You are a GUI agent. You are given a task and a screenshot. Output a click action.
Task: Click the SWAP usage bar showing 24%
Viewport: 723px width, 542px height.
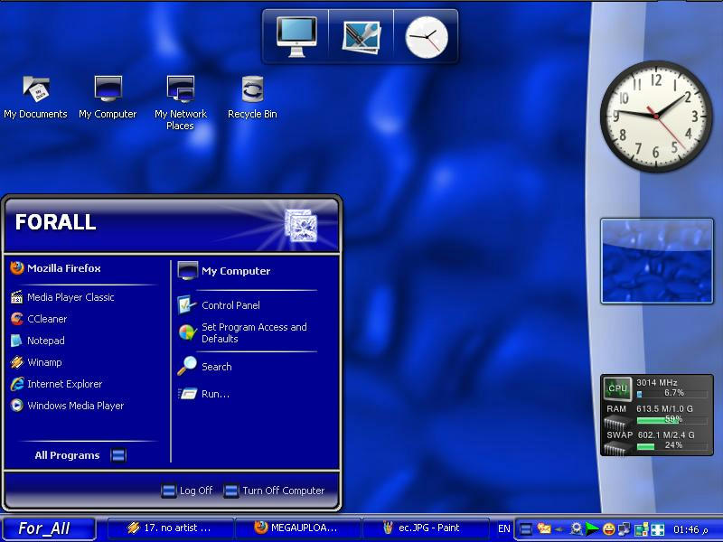671,446
